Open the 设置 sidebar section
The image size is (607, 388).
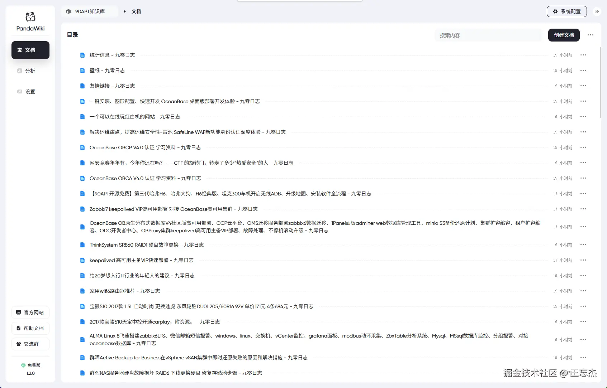coord(30,92)
